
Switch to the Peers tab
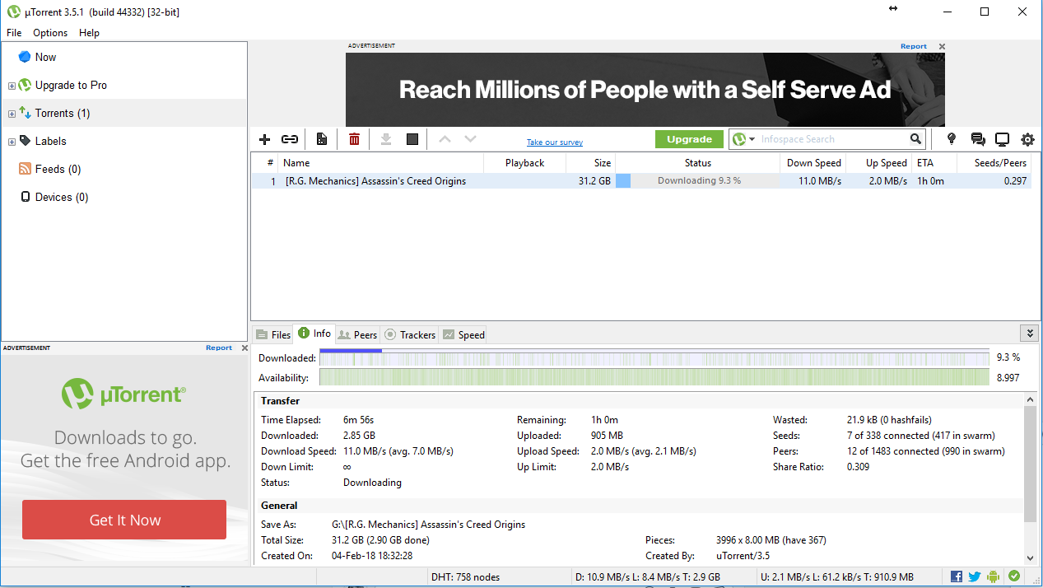(358, 334)
